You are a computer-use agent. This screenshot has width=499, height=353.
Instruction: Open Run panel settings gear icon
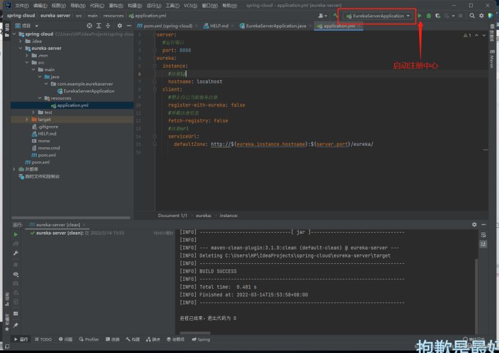coord(474,225)
